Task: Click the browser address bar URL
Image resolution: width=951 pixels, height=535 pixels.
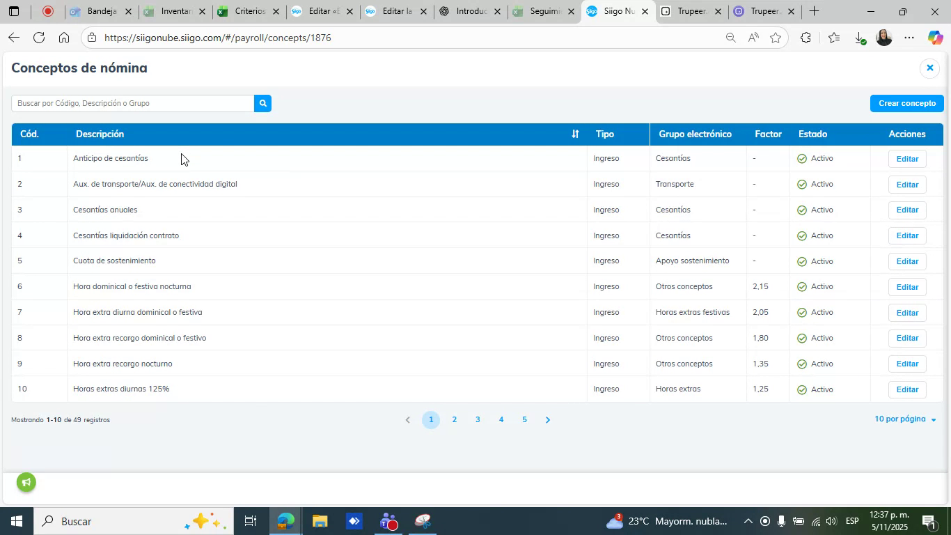Action: (x=217, y=38)
